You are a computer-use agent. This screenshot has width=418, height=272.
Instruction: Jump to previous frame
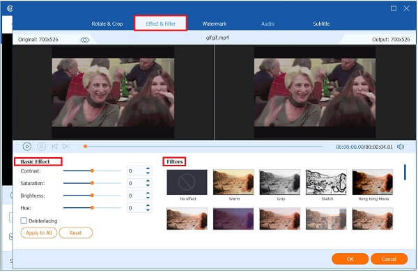pos(54,146)
